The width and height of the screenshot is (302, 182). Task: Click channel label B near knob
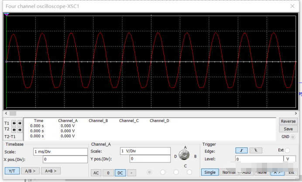pyautogui.click(x=196, y=156)
